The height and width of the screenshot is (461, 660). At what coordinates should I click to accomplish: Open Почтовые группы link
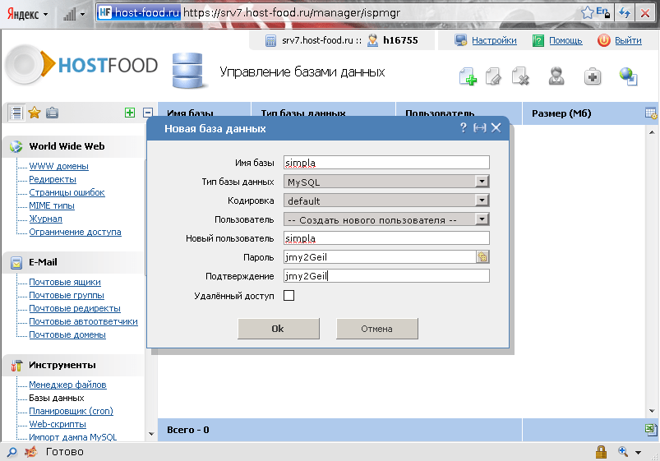coord(67,295)
